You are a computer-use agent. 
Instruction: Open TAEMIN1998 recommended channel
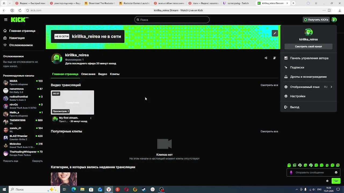click(23, 122)
